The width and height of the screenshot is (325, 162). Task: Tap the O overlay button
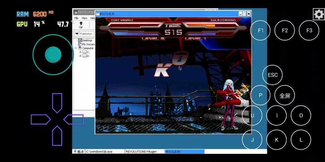[x=301, y=116]
